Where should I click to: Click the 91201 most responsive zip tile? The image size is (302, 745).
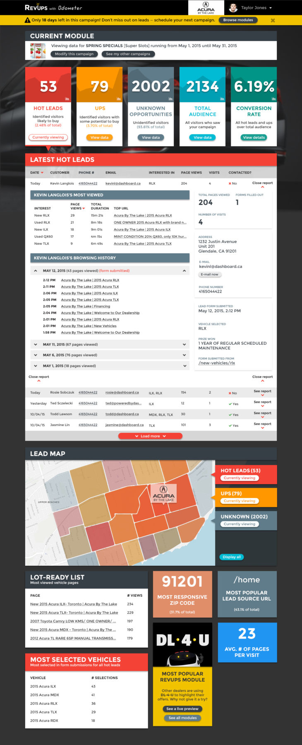coord(182,595)
